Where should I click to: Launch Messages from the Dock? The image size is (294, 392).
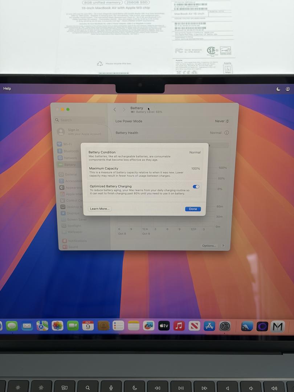tap(12, 326)
